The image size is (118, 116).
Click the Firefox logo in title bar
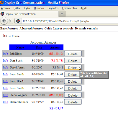pyautogui.click(x=1, y=2)
